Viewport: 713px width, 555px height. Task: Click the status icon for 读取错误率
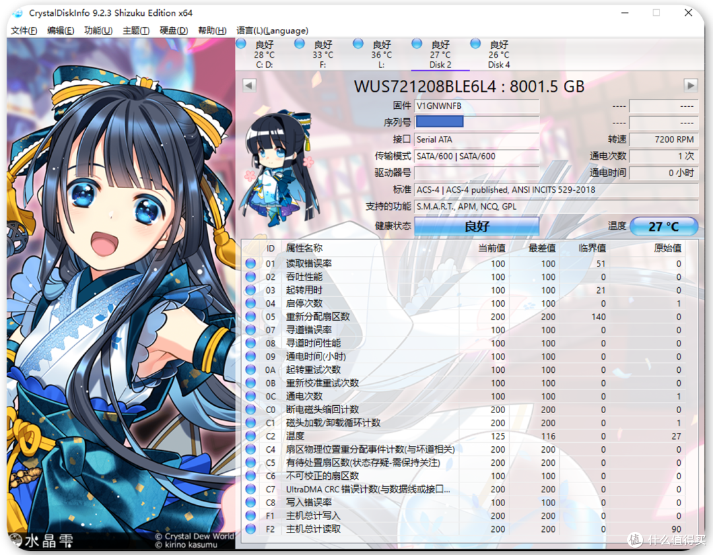pos(251,263)
